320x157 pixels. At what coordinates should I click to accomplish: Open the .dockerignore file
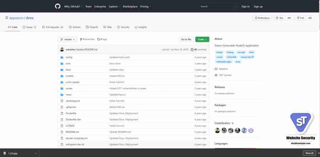point(73,101)
